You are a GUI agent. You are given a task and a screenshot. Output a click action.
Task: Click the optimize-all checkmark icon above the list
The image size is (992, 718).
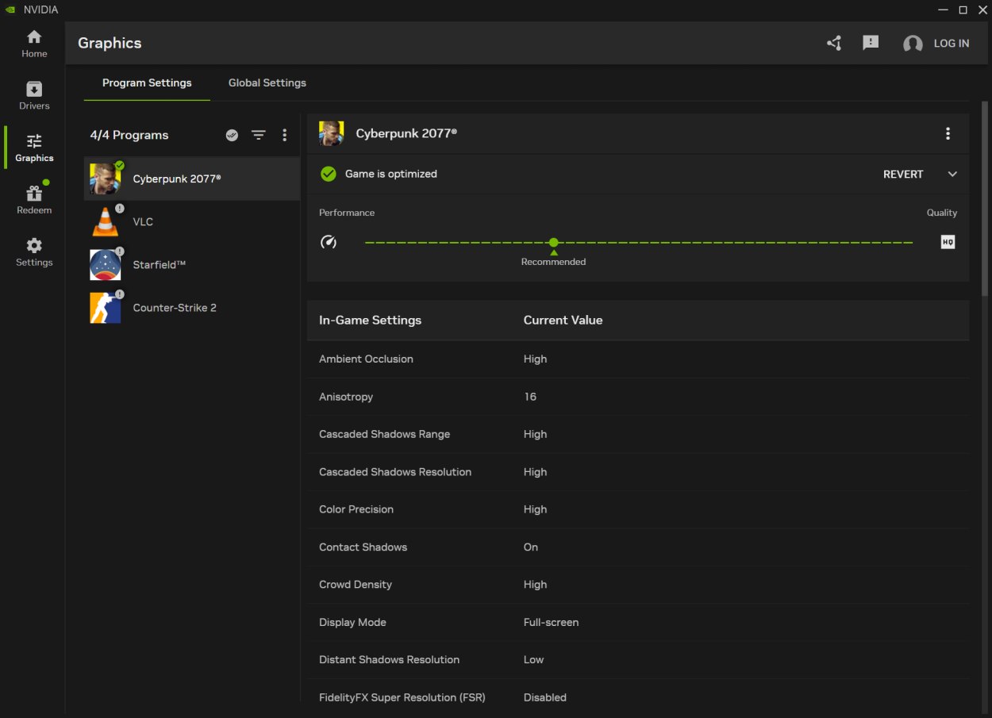(x=231, y=135)
